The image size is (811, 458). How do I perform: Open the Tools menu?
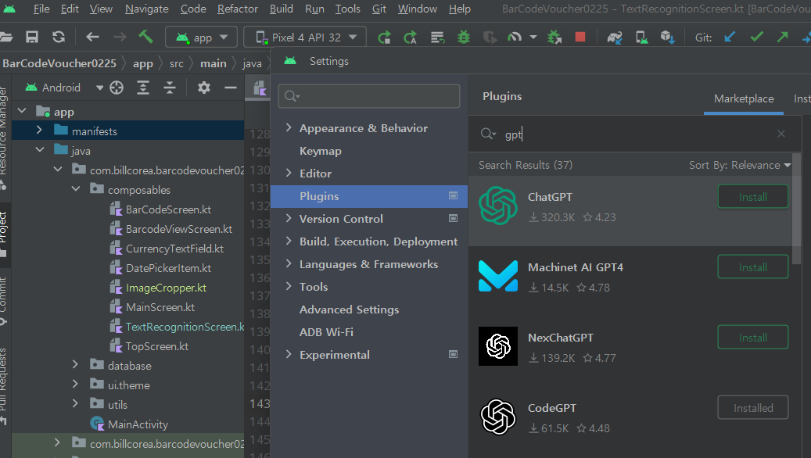point(347,9)
